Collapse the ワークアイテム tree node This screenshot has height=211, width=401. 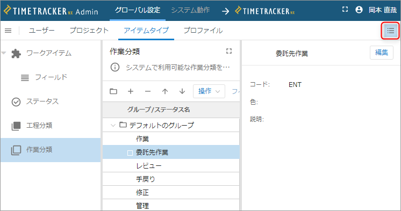pyautogui.click(x=4, y=53)
